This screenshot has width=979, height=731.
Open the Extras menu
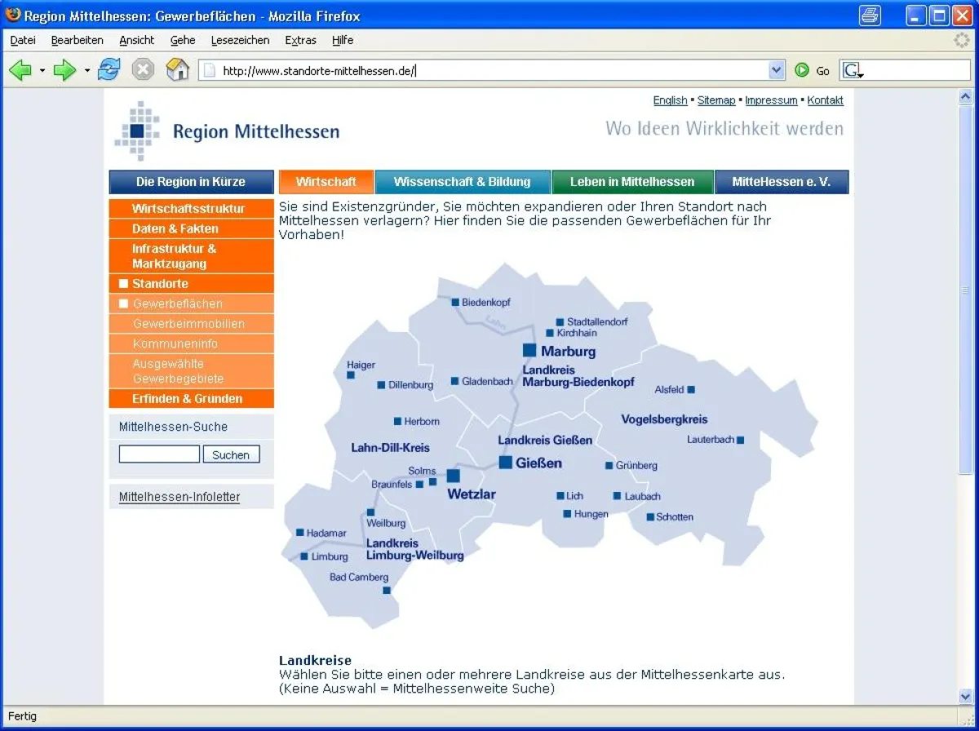pos(300,40)
